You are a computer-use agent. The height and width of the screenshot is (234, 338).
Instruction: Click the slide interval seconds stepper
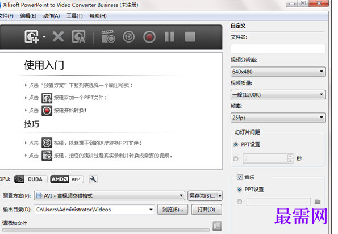(x=290, y=158)
